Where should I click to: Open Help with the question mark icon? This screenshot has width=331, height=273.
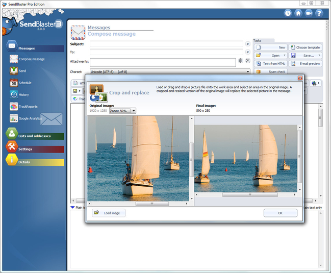click(319, 13)
